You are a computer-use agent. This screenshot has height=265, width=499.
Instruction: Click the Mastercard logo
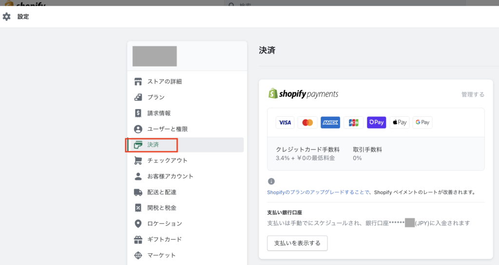pyautogui.click(x=307, y=123)
